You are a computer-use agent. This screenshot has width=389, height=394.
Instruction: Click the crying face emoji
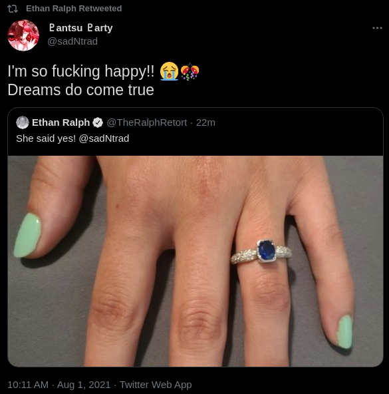click(x=170, y=71)
